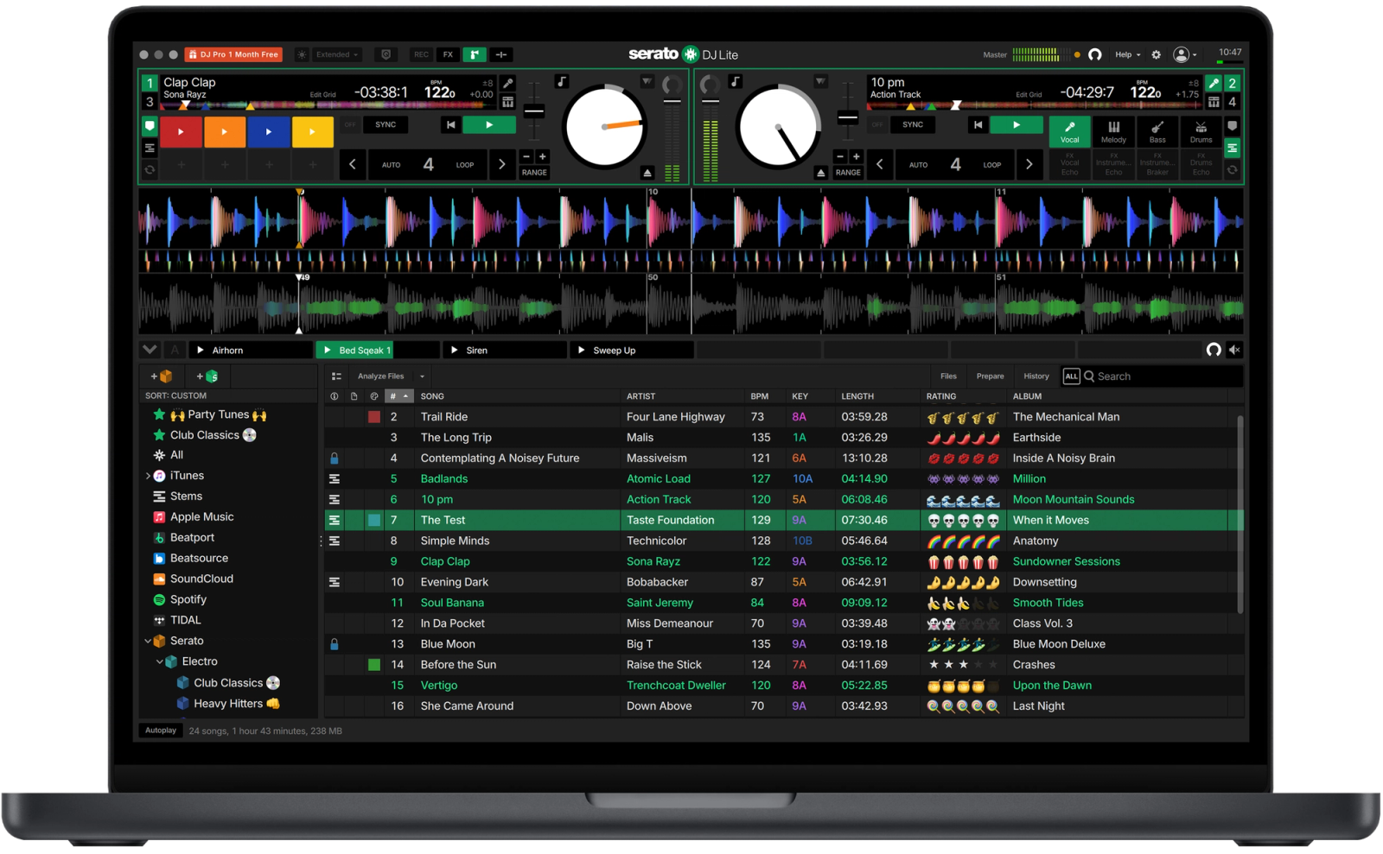Click the REC icon to start recording
Viewport: 1383px width, 854px height.
pyautogui.click(x=421, y=54)
